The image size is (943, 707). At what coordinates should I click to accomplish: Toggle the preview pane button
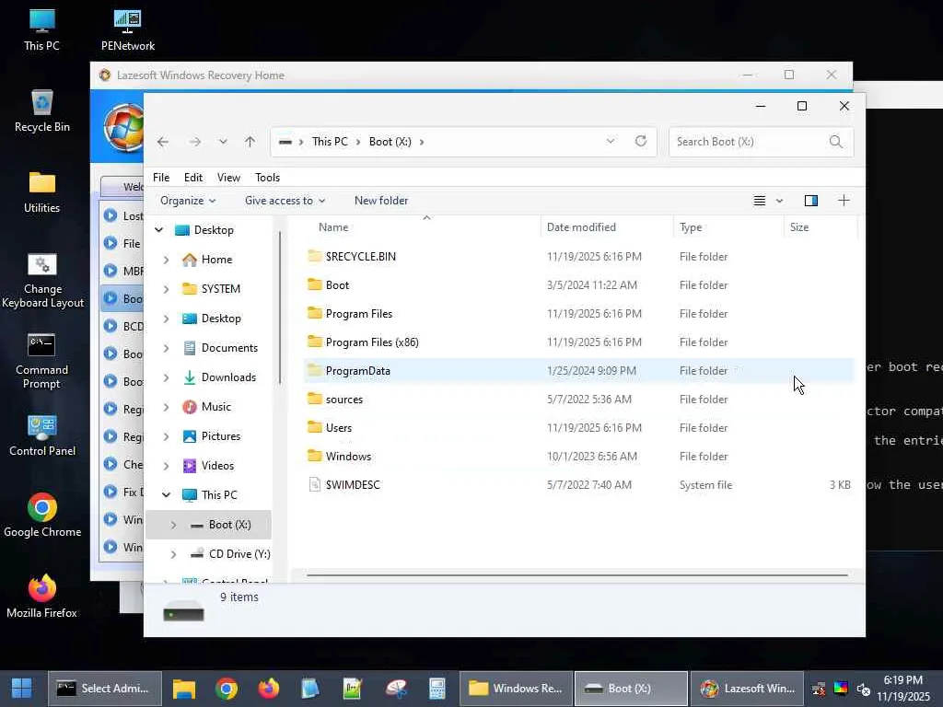coord(810,200)
